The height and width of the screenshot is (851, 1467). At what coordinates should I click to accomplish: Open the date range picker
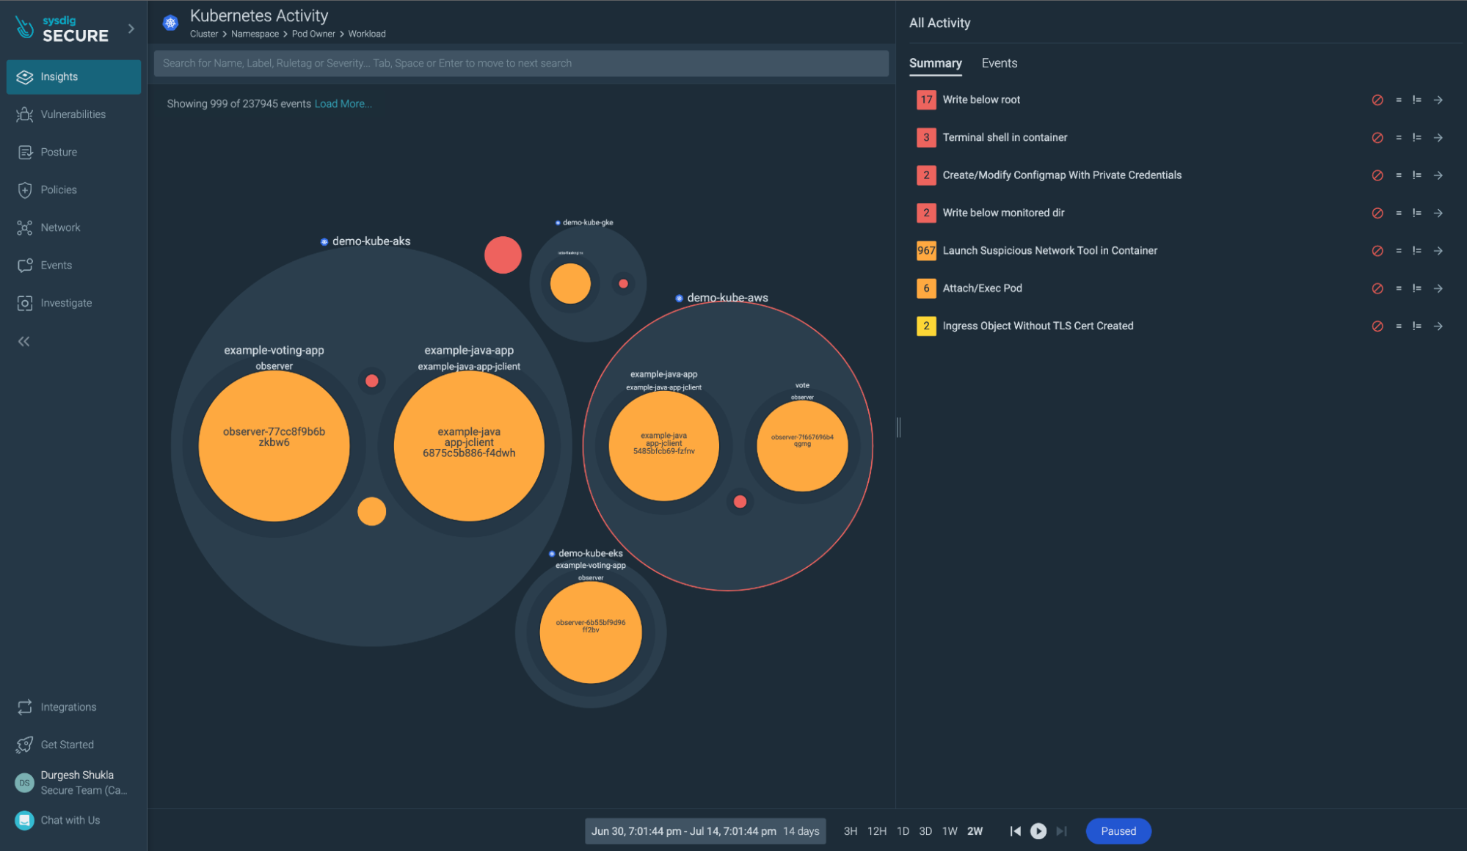pos(705,831)
